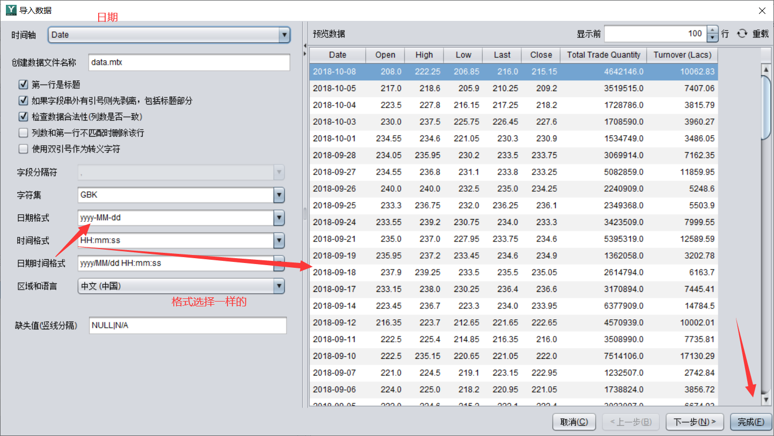Click the High column header
The image size is (774, 436).
click(424, 55)
